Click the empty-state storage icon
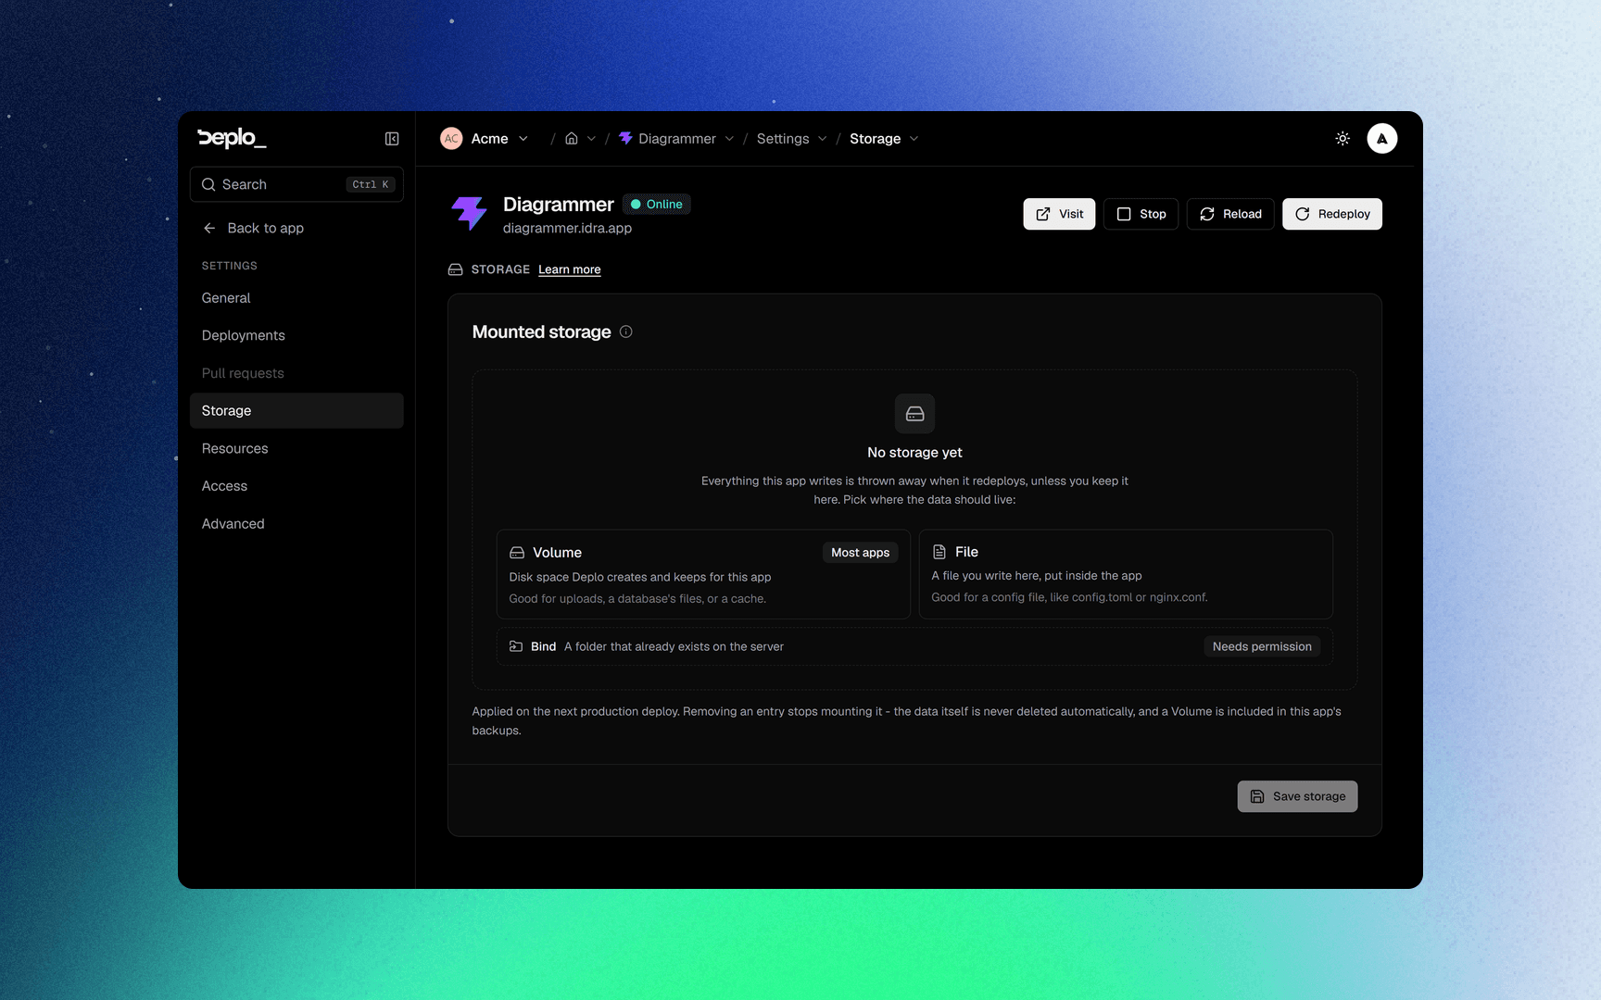 (x=914, y=414)
